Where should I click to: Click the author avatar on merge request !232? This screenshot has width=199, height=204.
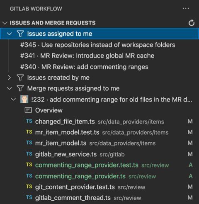(24, 99)
